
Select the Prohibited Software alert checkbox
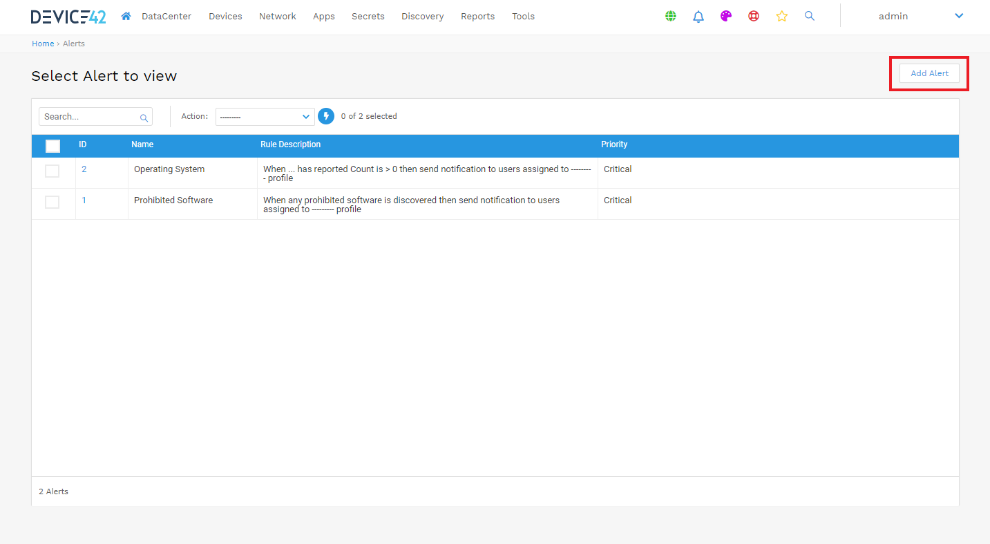coord(53,202)
